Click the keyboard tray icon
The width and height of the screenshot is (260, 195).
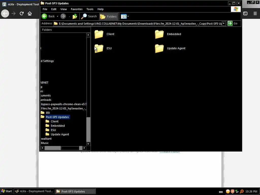point(221,192)
